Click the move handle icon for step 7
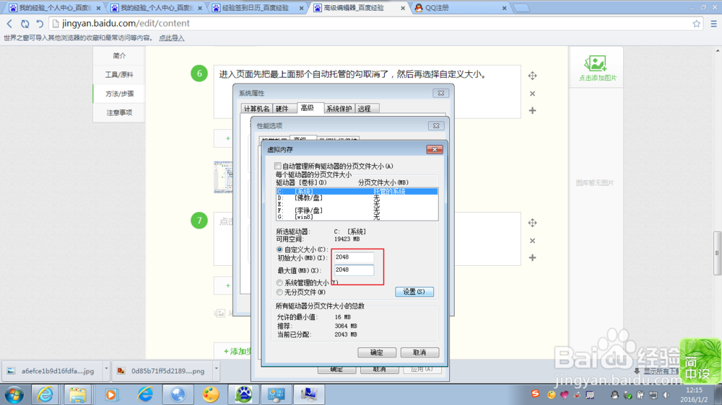The height and width of the screenshot is (405, 722). 532,223
